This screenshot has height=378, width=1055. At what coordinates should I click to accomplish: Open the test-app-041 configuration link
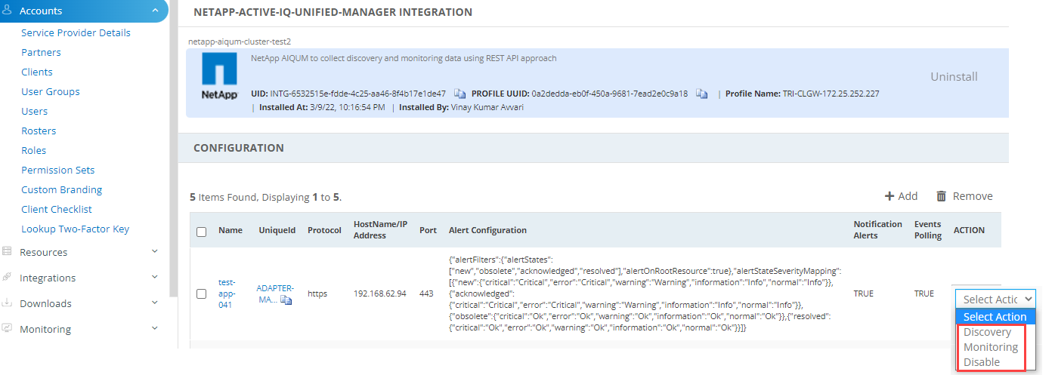point(227,293)
